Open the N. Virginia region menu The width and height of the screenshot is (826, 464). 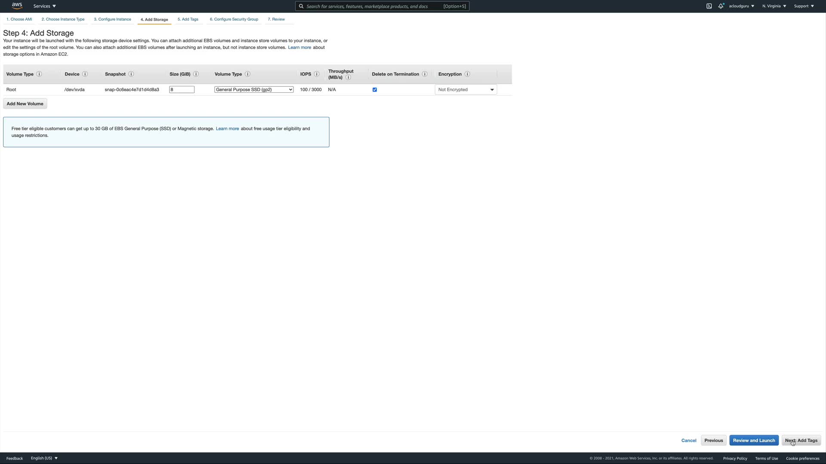point(774,6)
